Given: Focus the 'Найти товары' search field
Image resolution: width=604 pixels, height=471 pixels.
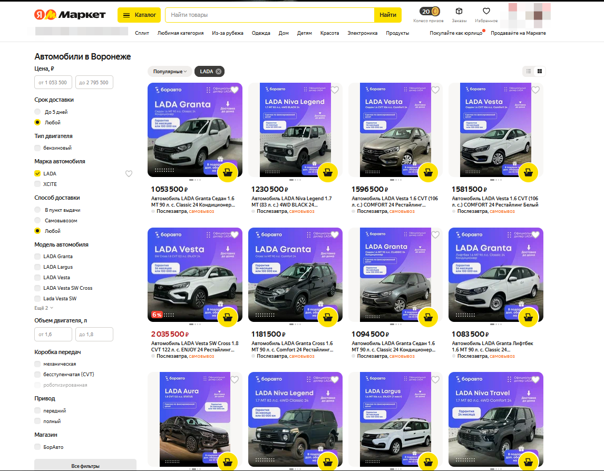Looking at the screenshot, I should [x=270, y=15].
